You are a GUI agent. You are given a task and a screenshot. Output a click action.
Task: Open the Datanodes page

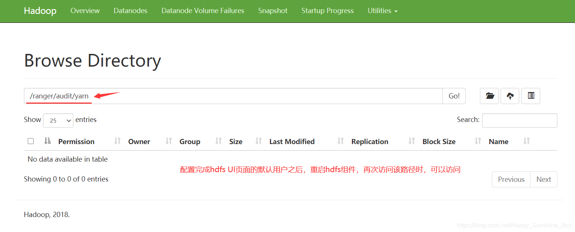pos(130,11)
